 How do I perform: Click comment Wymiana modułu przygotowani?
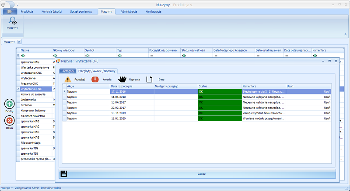click(x=264, y=118)
